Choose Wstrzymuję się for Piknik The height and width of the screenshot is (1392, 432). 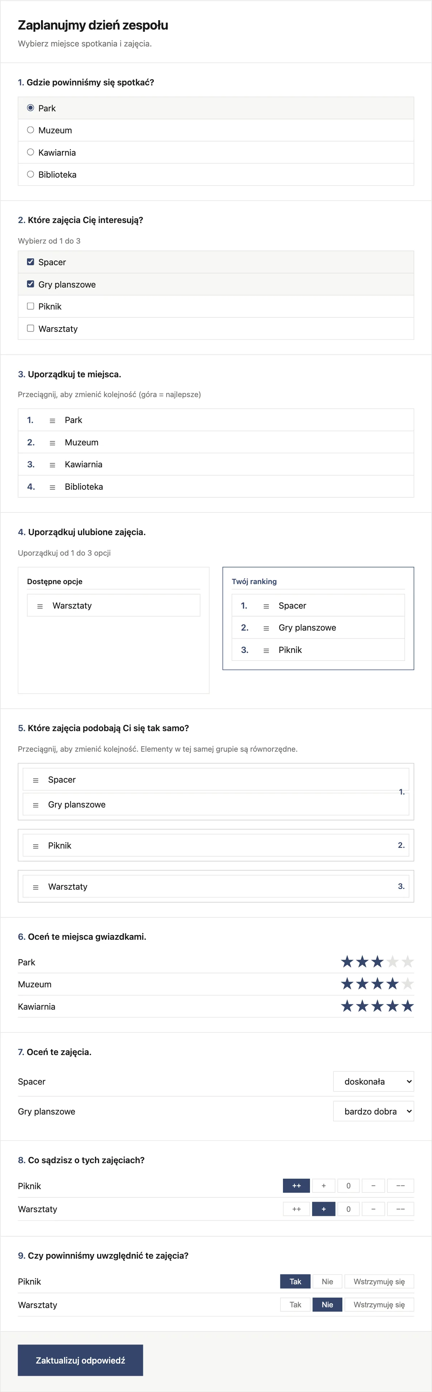(379, 1281)
